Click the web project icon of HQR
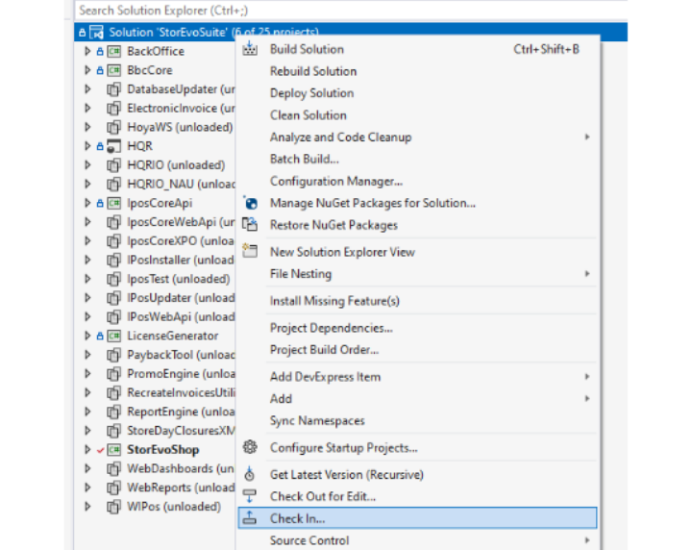The height and width of the screenshot is (550, 691). click(x=113, y=146)
